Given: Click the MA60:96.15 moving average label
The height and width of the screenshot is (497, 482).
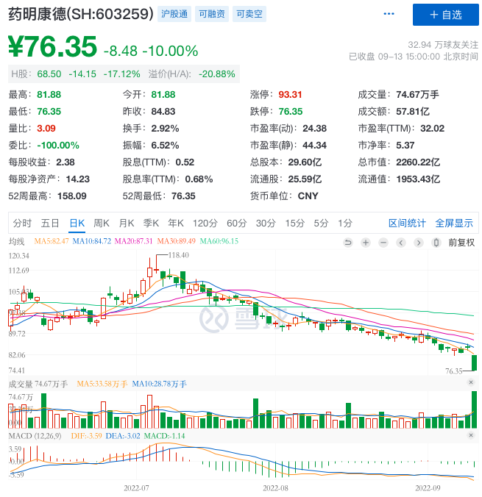Looking at the screenshot, I should 219,241.
